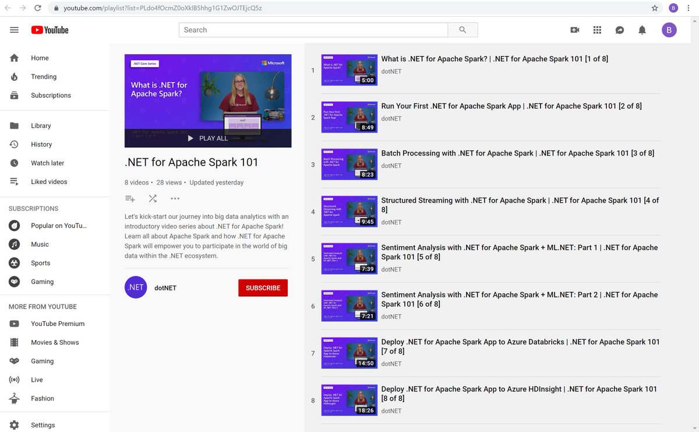Click the Liked videos icon
Image resolution: width=699 pixels, height=432 pixels.
(15, 181)
